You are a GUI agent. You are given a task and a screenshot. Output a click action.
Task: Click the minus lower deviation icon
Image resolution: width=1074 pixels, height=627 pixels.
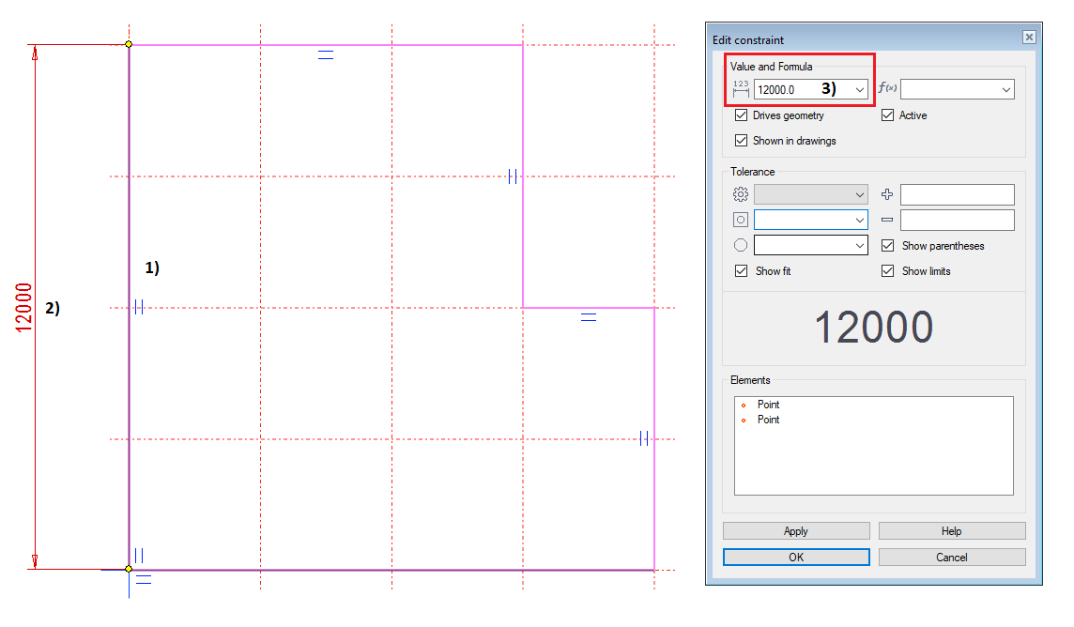(x=888, y=220)
